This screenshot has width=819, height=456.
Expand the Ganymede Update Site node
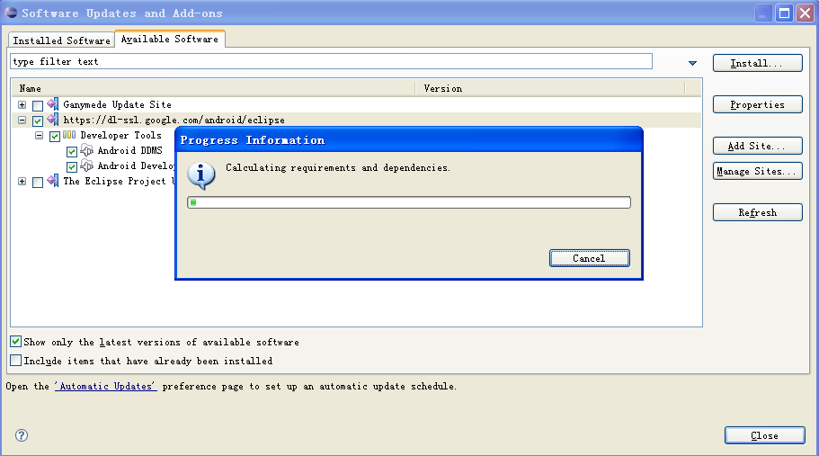22,105
